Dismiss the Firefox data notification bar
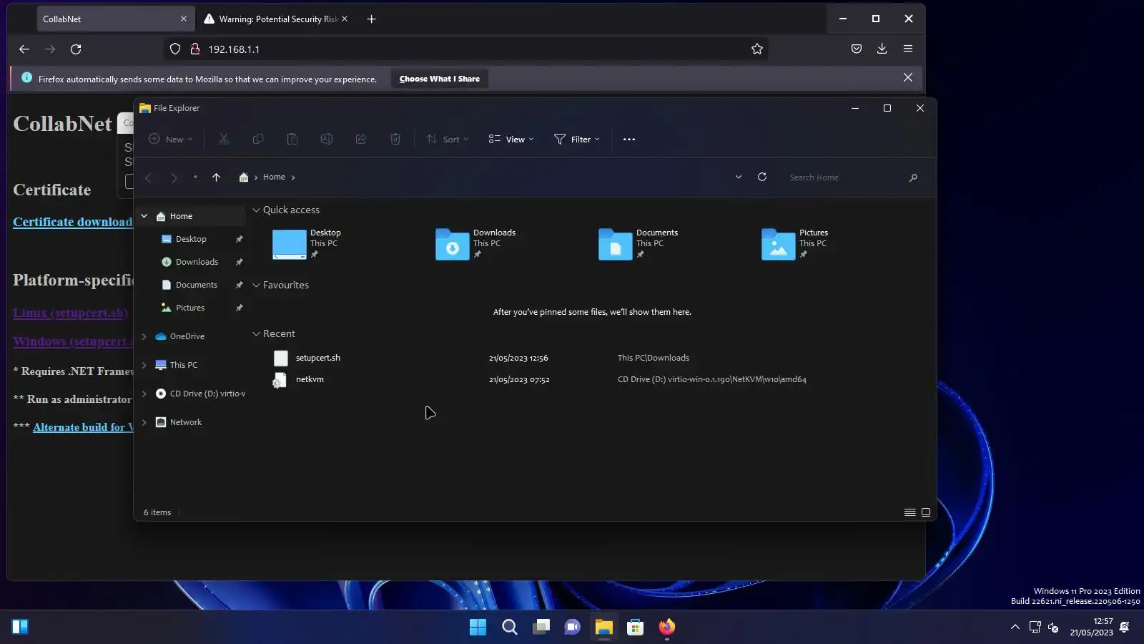 pos(908,77)
